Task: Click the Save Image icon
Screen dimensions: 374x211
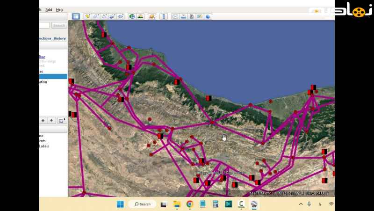Action: 192,16
